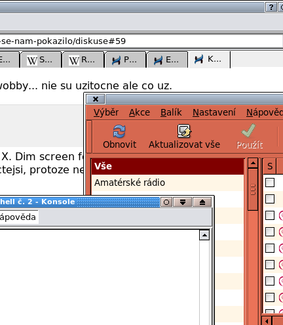The height and width of the screenshot is (325, 283).
Task: Tick the third package checkbox with swirl icon
Action: click(x=270, y=215)
